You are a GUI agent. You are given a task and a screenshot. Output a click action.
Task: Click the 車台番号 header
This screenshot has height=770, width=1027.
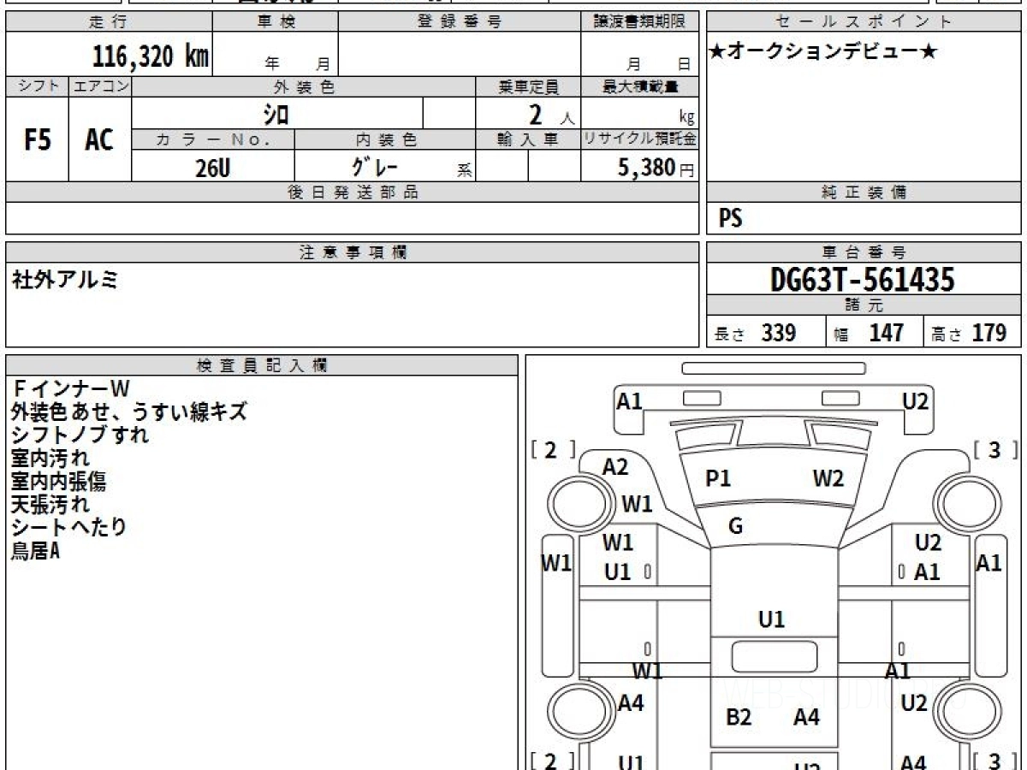(864, 252)
